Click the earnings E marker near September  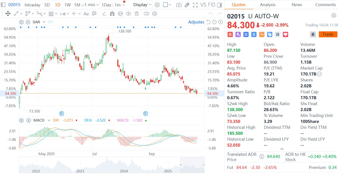point(146,113)
